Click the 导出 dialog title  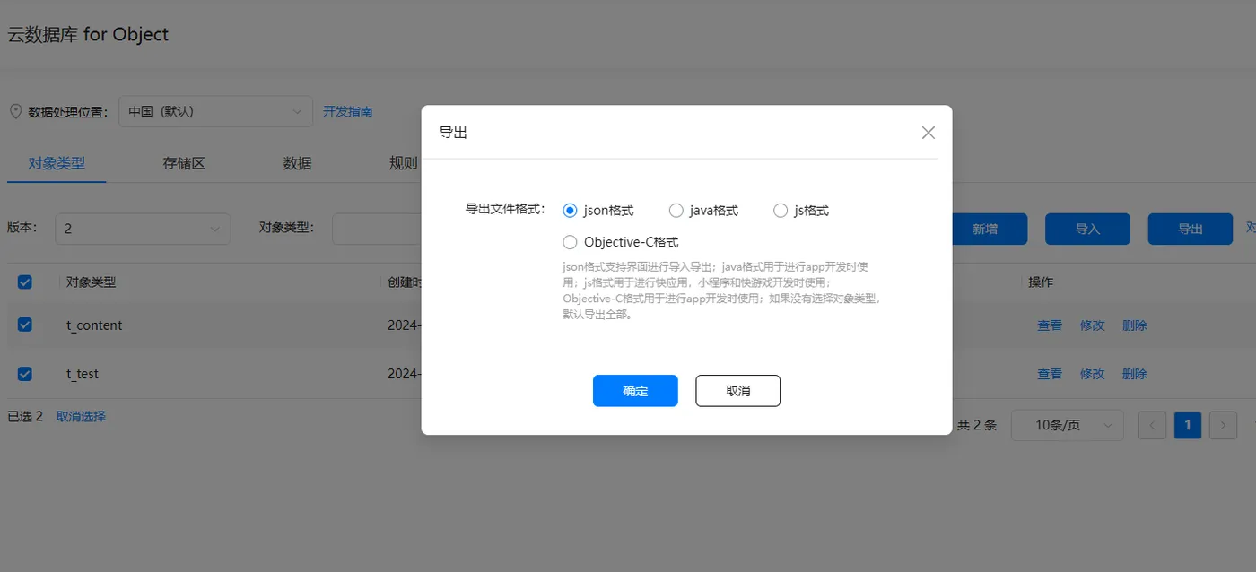click(452, 133)
